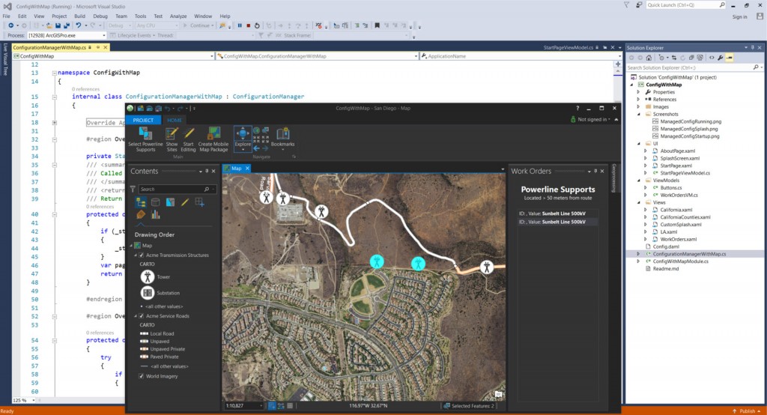Select List By Selection icon in Contents

[x=170, y=202]
